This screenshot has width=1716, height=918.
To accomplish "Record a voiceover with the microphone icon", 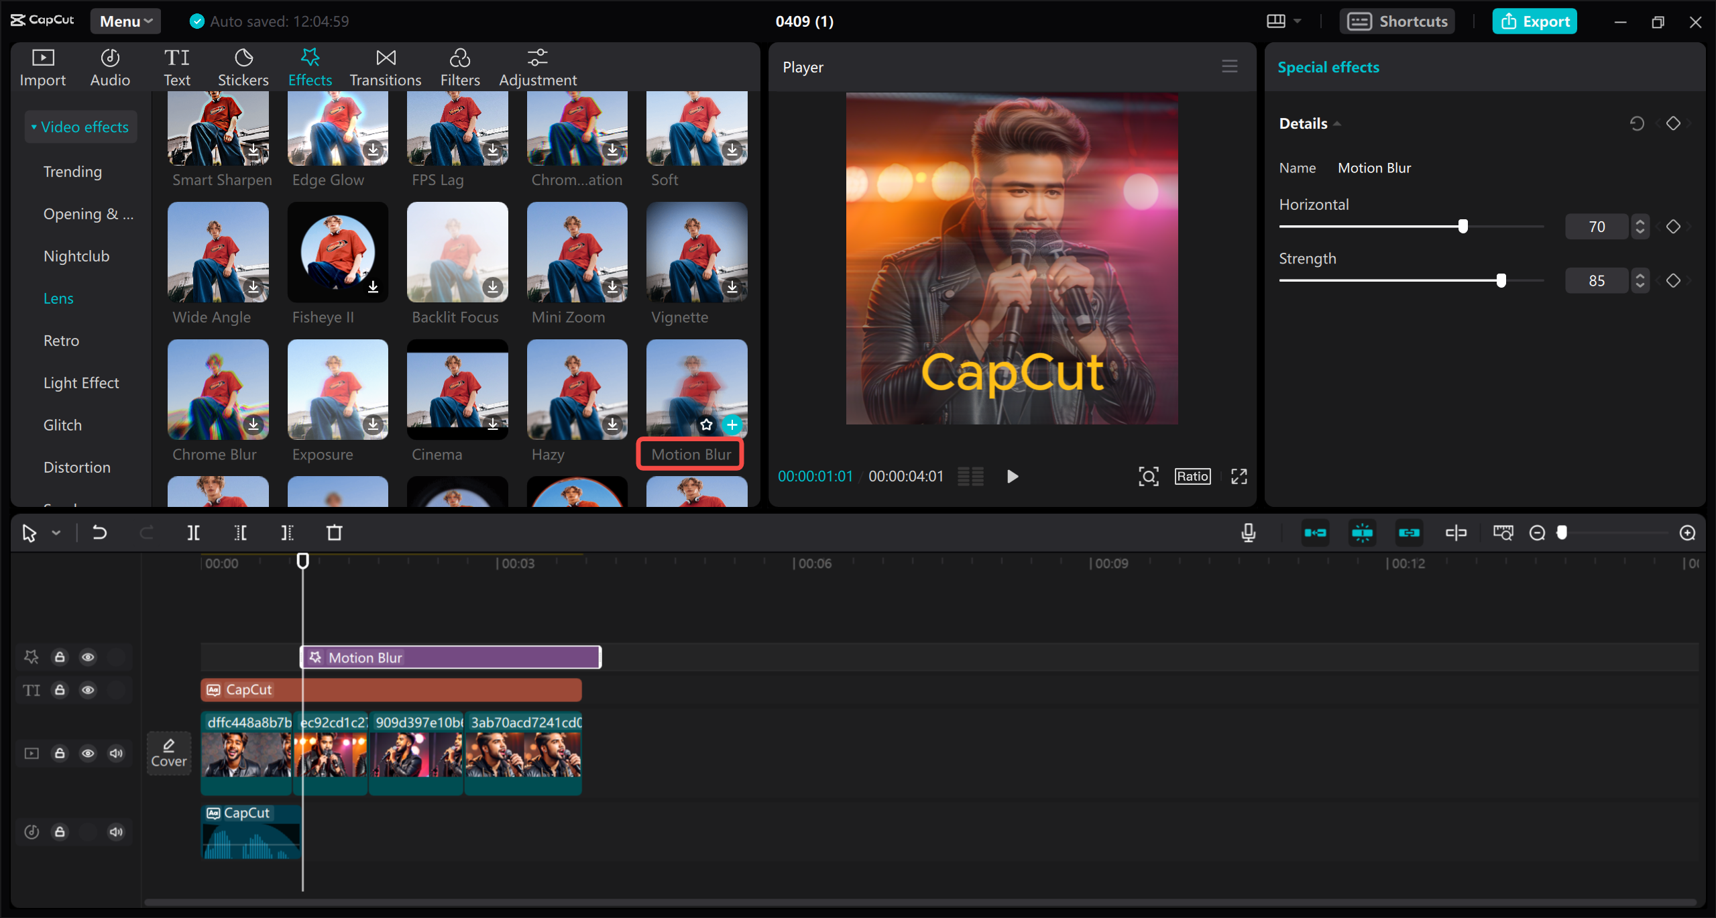I will pyautogui.click(x=1247, y=532).
